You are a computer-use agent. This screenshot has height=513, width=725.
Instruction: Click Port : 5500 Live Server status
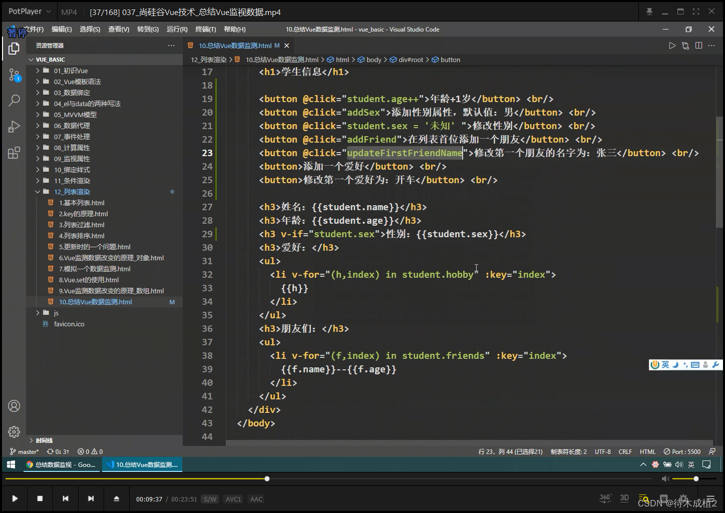[682, 451]
